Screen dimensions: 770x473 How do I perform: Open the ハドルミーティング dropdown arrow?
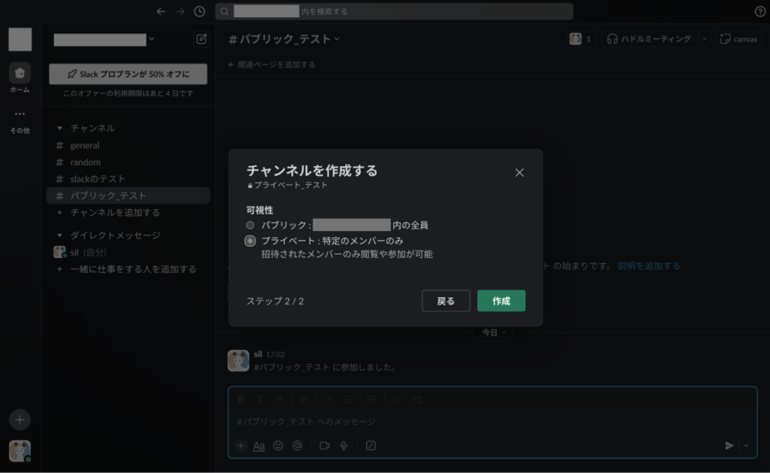(x=705, y=39)
